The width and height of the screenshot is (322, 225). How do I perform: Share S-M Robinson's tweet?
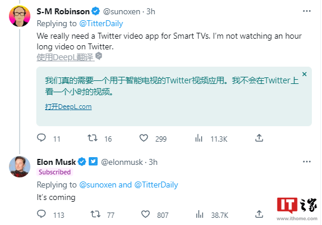pyautogui.click(x=259, y=138)
